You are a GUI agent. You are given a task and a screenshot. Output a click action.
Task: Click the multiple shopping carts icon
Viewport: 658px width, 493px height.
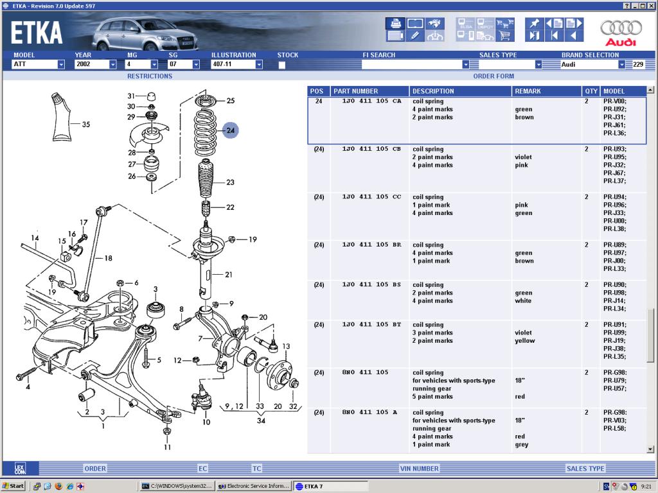[x=506, y=24]
